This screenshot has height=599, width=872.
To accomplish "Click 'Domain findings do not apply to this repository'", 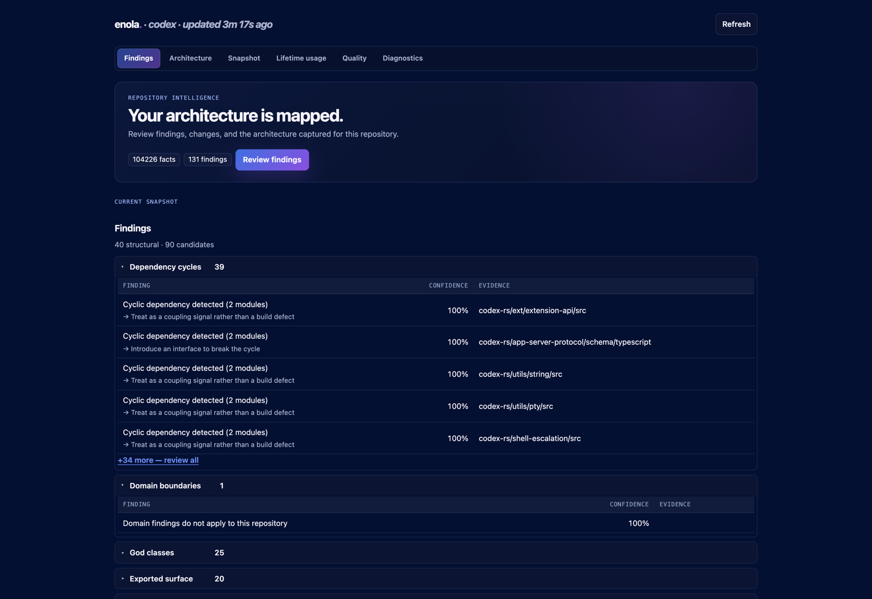I will (205, 523).
